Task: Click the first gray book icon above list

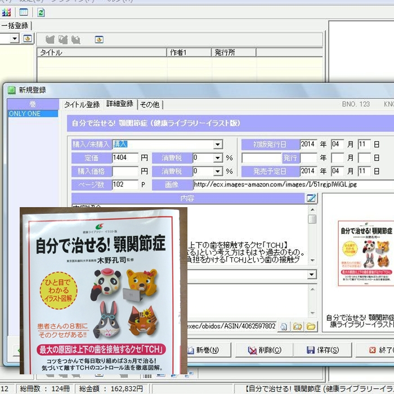Action: (50, 39)
